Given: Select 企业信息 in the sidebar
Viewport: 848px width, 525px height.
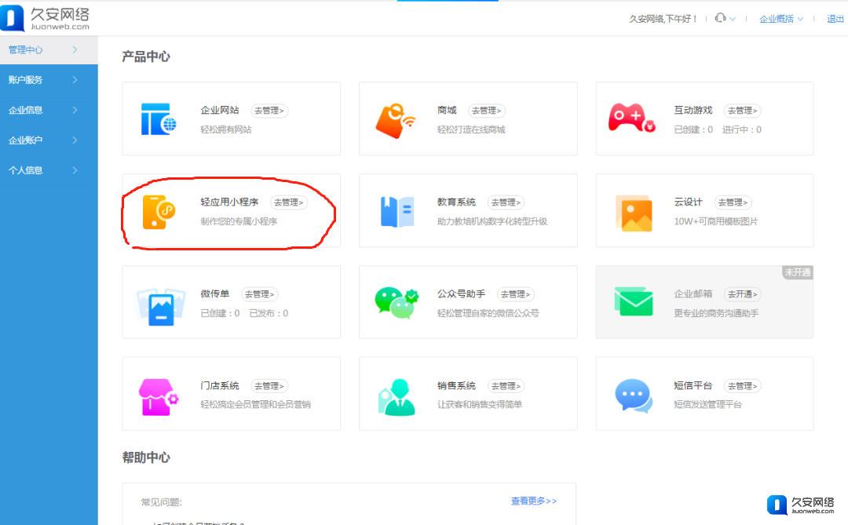Looking at the screenshot, I should (x=49, y=111).
